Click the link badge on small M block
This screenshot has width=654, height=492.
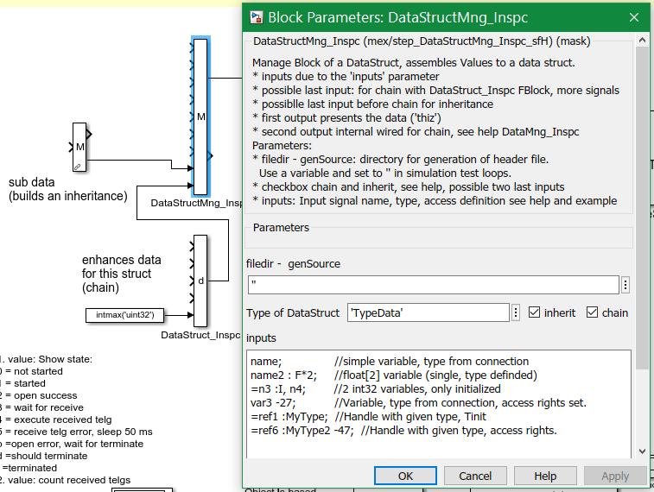point(78,167)
